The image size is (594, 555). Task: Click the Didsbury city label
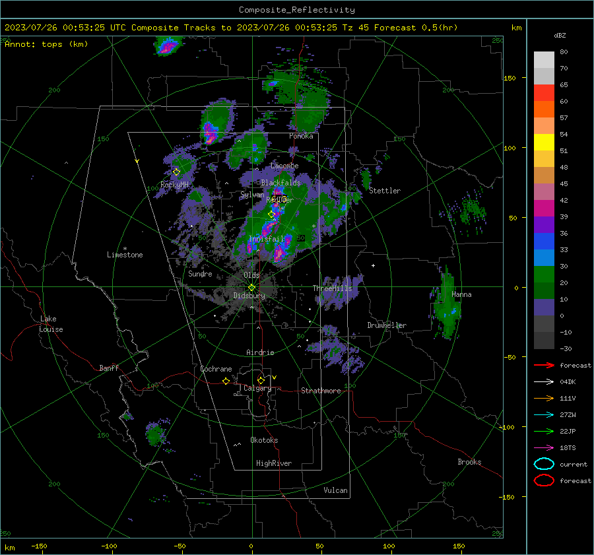249,296
